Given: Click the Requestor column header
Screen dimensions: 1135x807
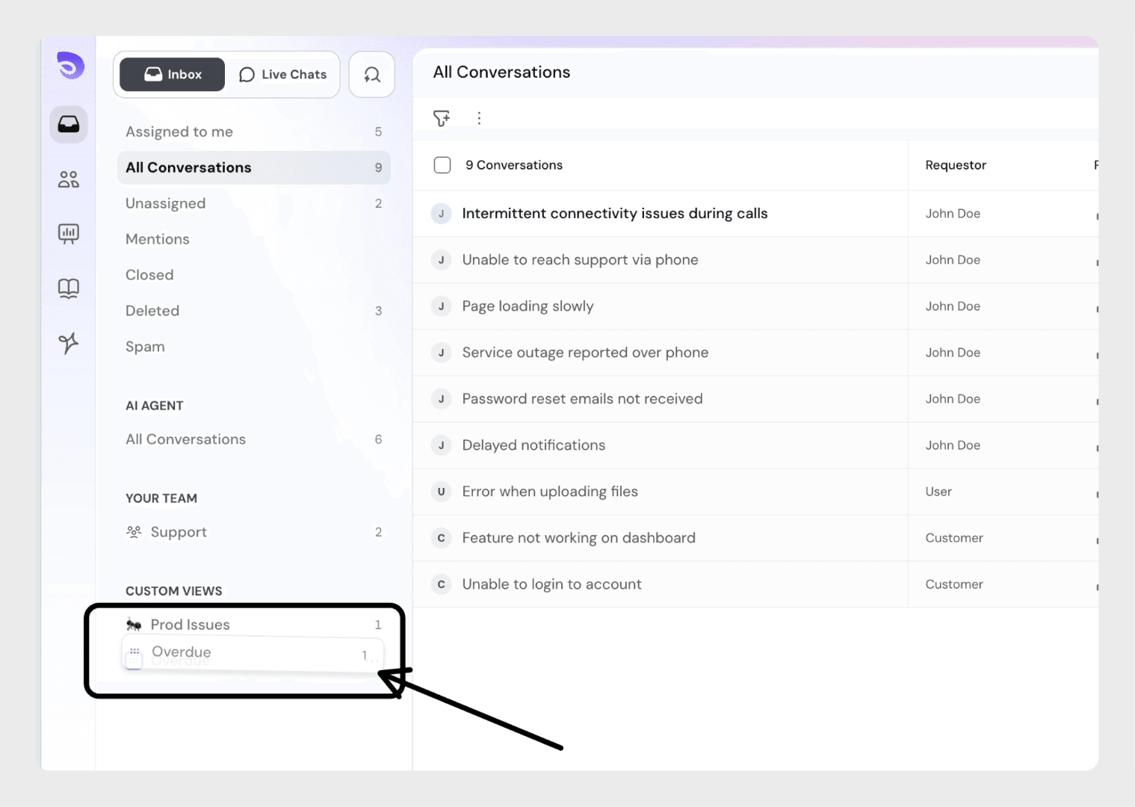Looking at the screenshot, I should [x=956, y=165].
